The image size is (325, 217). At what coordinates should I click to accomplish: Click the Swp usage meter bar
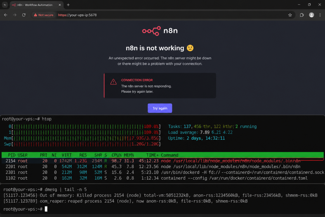[82, 144]
